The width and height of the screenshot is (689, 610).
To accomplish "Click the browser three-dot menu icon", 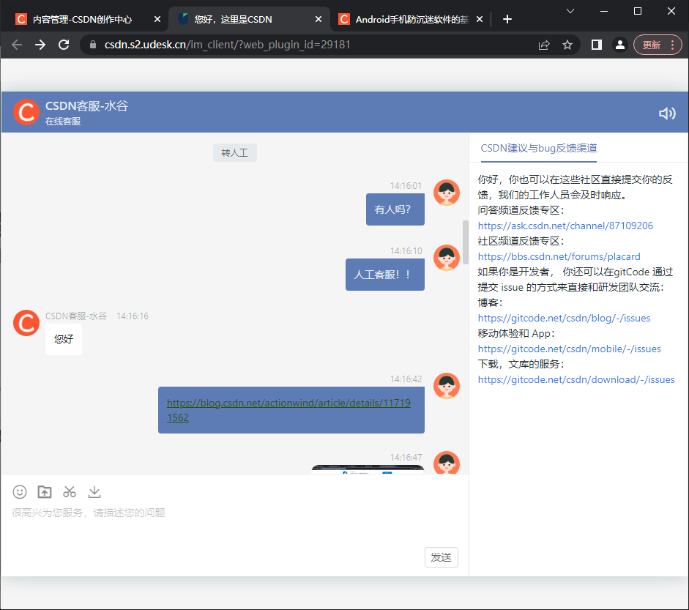I will (x=673, y=45).
